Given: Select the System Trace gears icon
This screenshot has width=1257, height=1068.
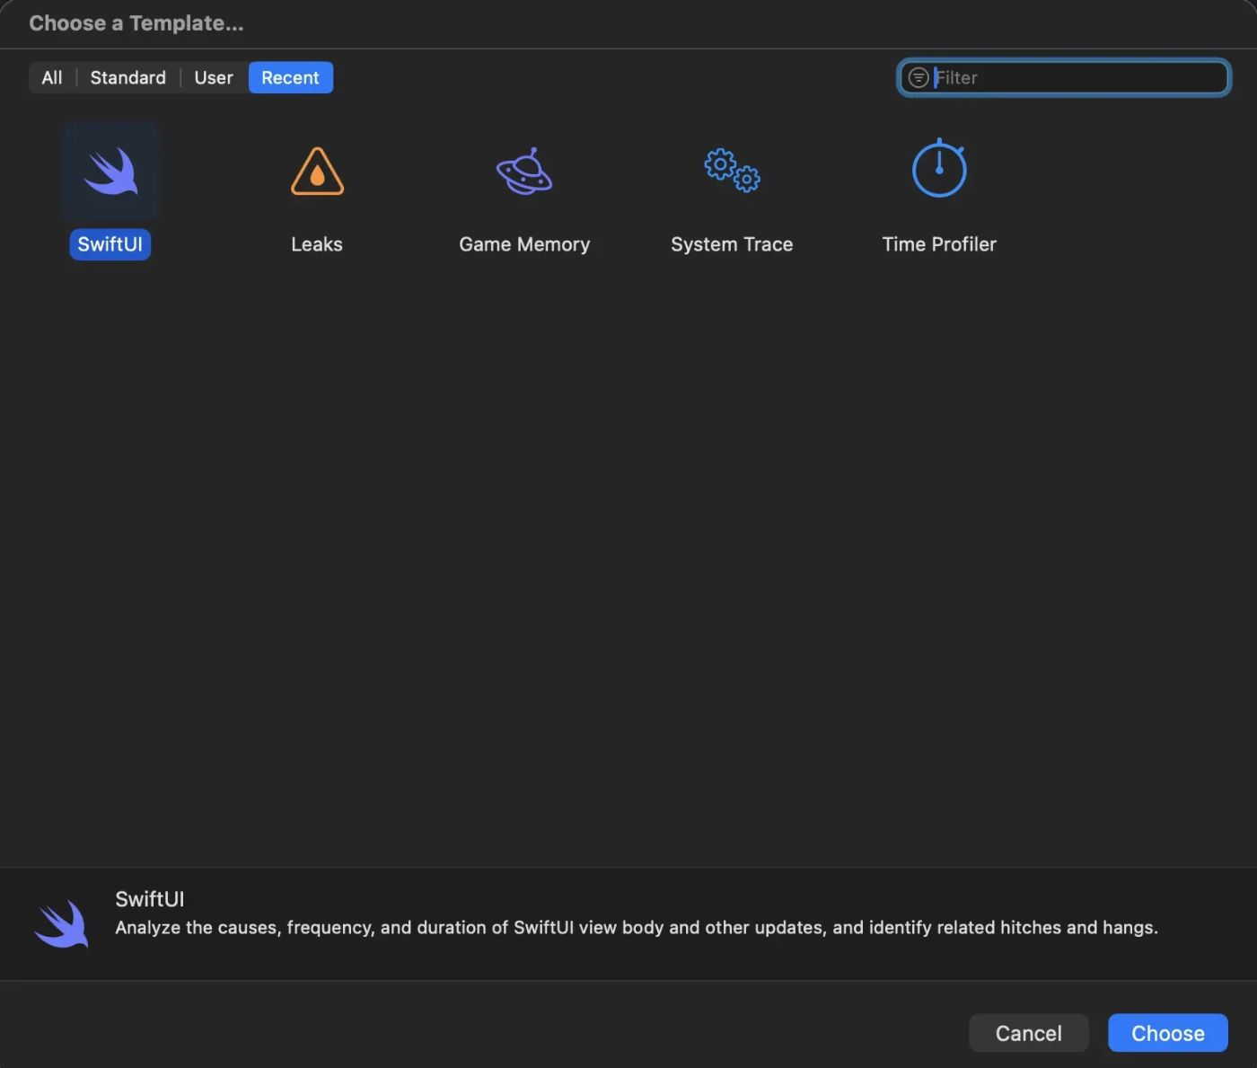Looking at the screenshot, I should 732,170.
